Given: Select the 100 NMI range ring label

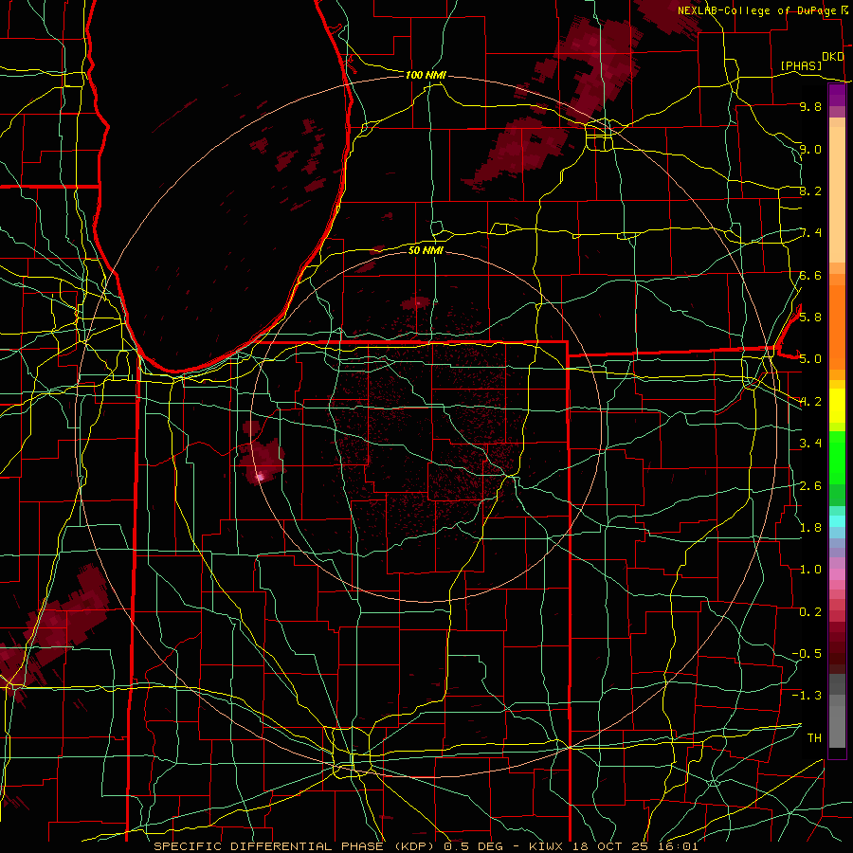Looking at the screenshot, I should (426, 75).
